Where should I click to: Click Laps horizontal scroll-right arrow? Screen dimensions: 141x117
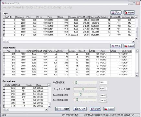pos(133,41)
